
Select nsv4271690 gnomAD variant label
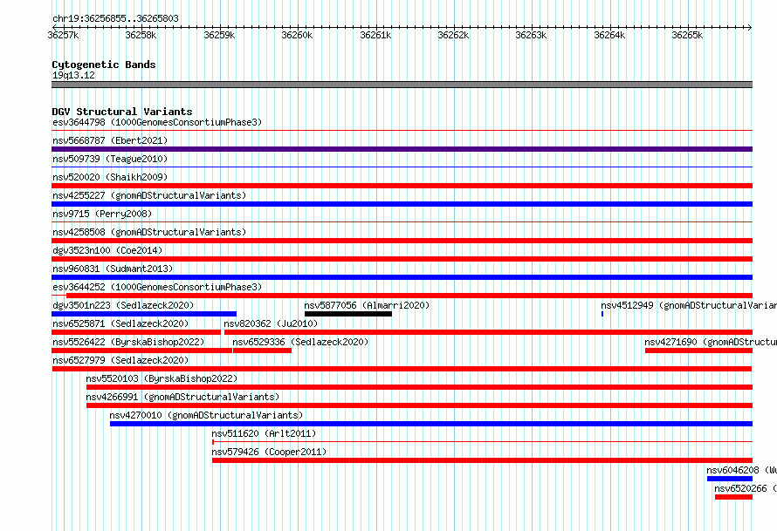(x=711, y=342)
